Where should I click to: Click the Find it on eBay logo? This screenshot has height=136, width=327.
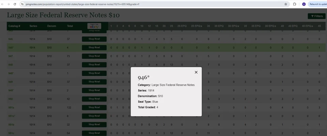pyautogui.click(x=94, y=26)
